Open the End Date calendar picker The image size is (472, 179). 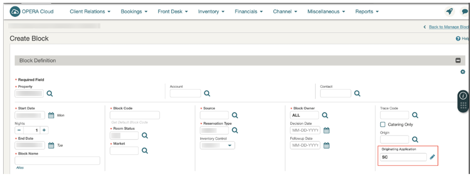pyautogui.click(x=51, y=145)
